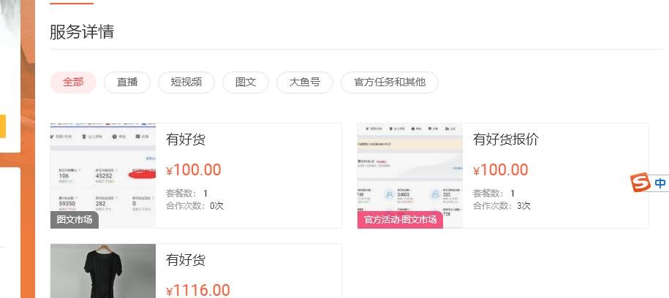Image resolution: width=669 pixels, height=298 pixels.
Task: Click ¥100.00 price of 有好货报价 card
Action: (500, 170)
